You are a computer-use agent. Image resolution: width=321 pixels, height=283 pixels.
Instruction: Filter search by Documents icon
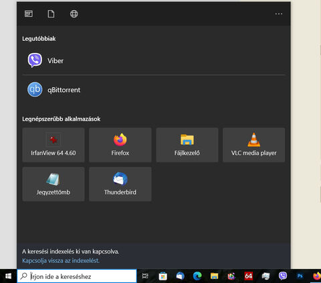[51, 14]
